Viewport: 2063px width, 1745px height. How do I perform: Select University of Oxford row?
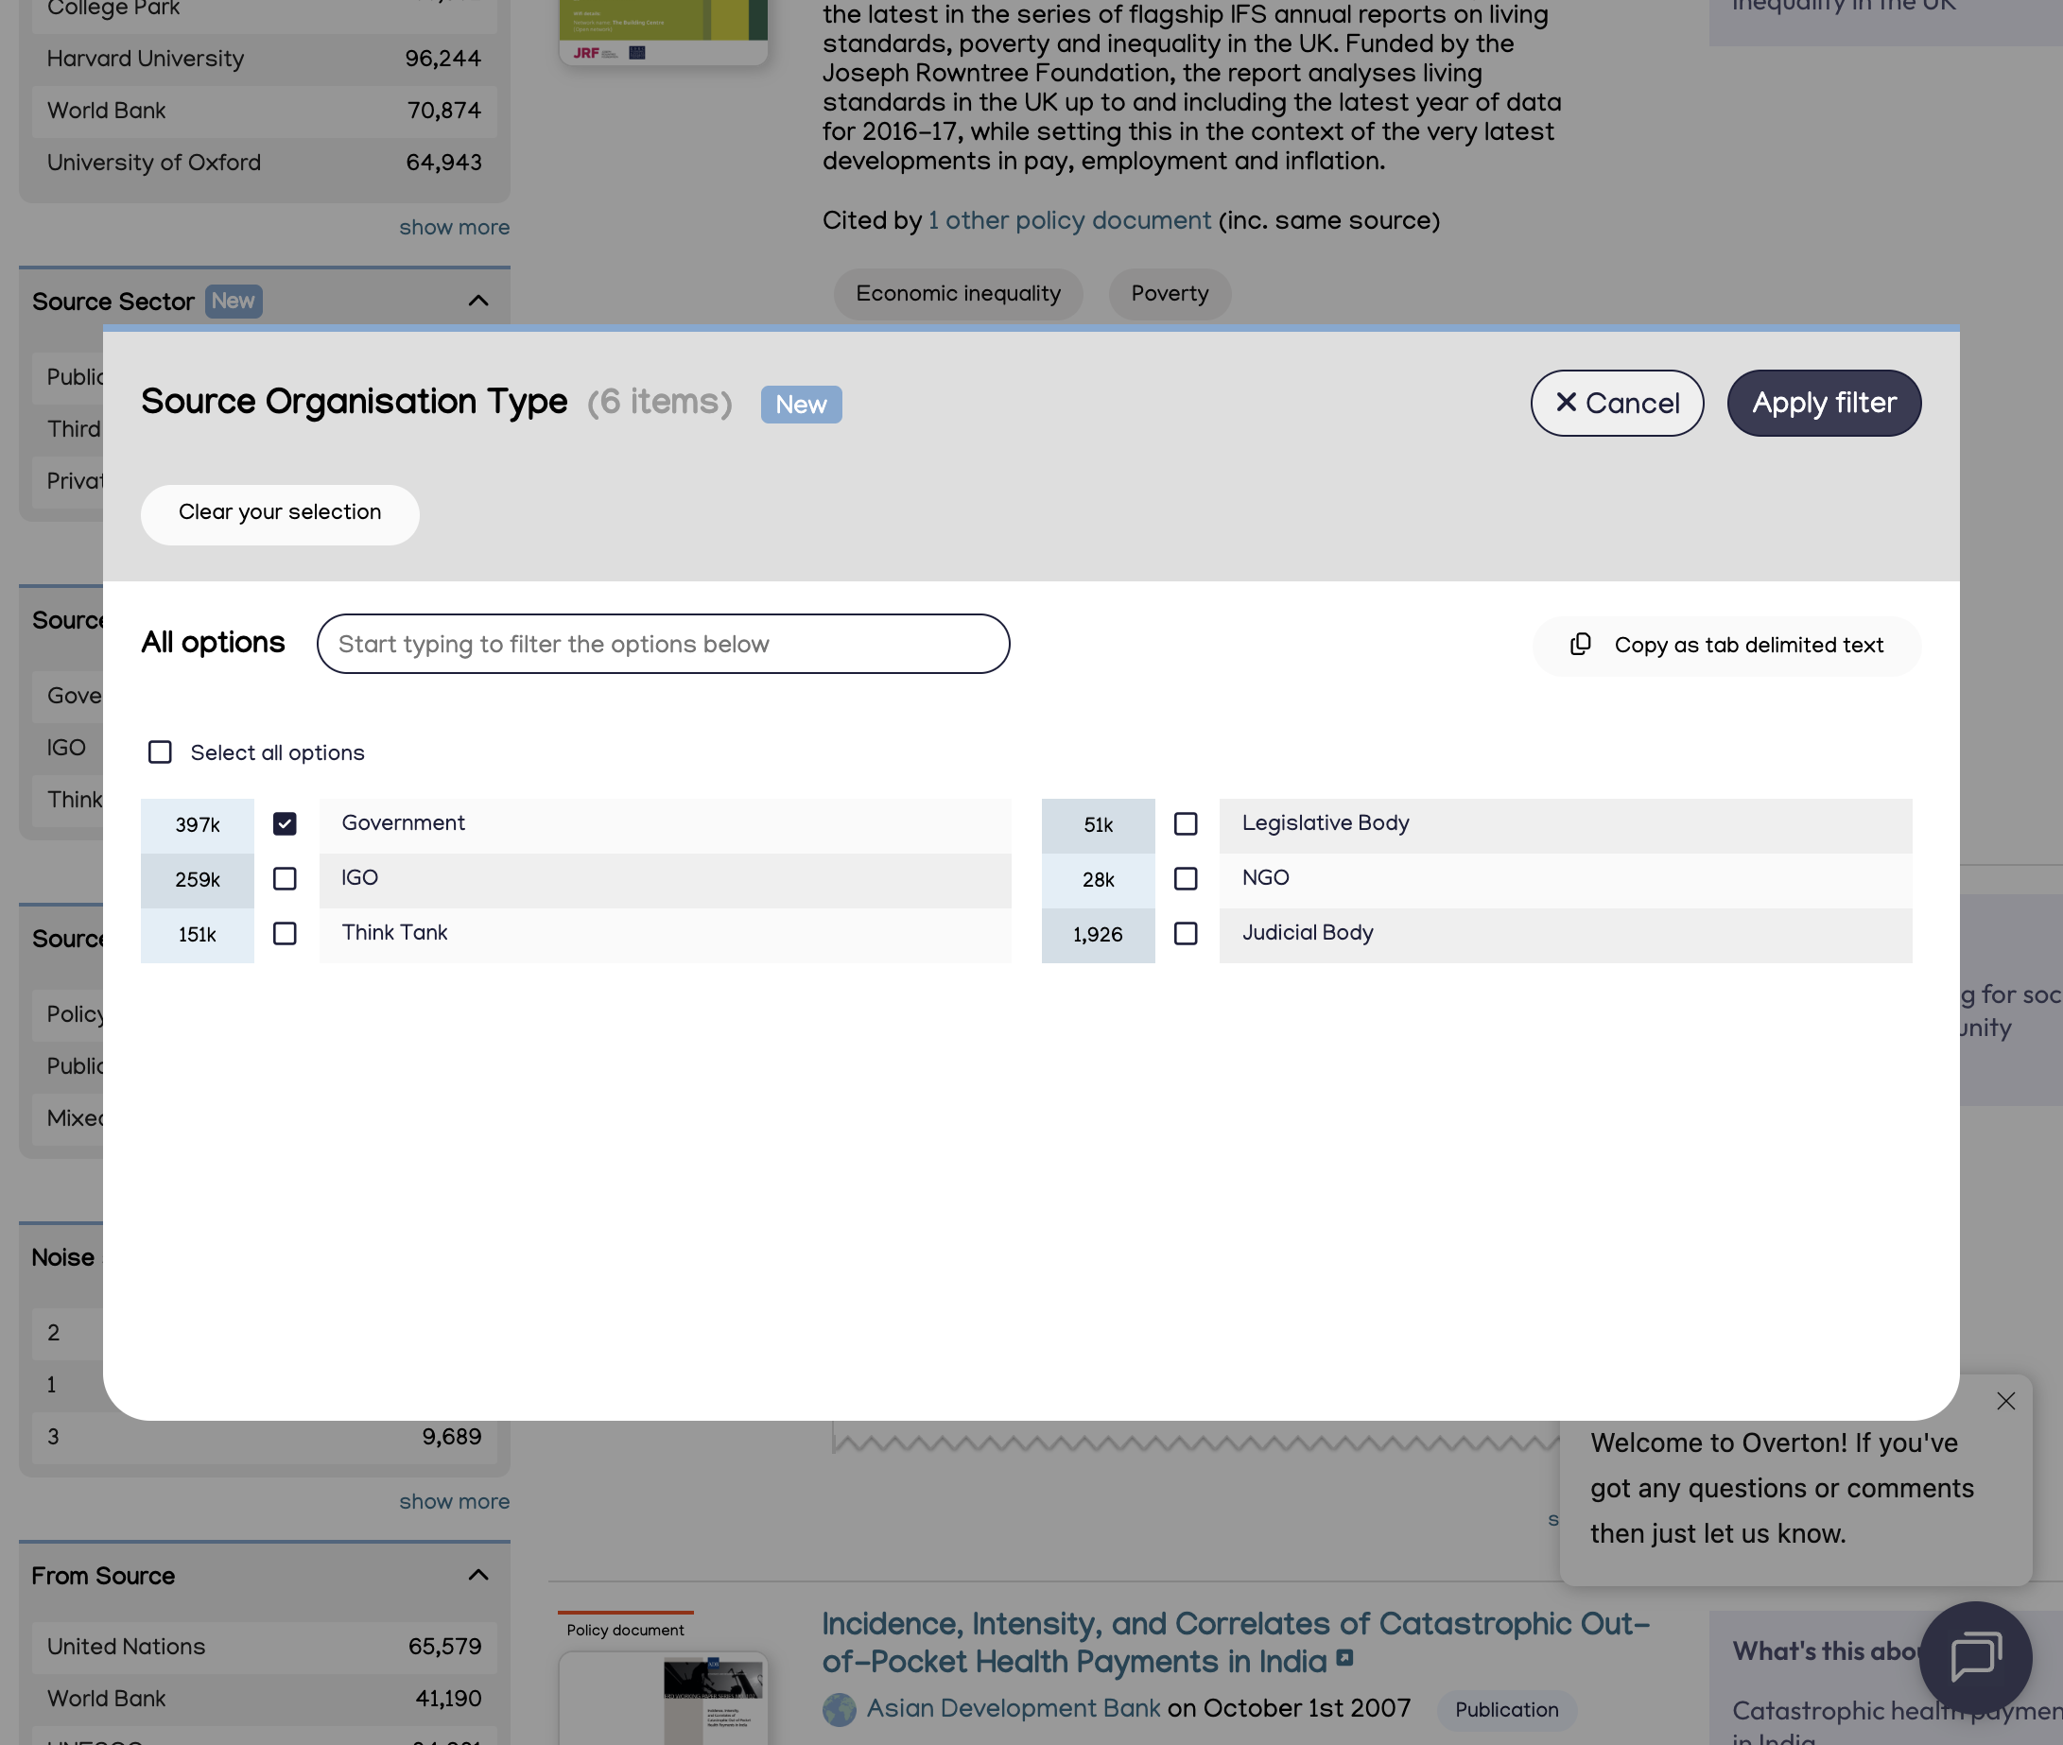click(x=264, y=163)
